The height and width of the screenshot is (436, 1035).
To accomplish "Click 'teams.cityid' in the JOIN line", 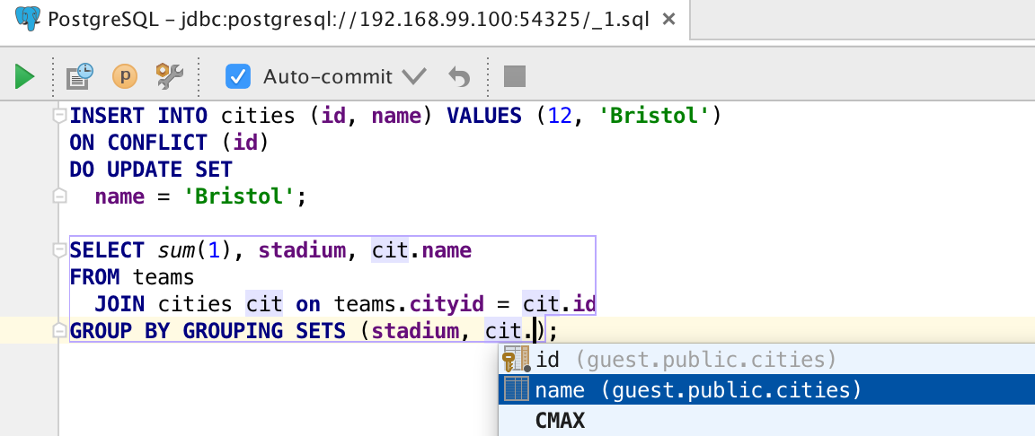I will 409,304.
